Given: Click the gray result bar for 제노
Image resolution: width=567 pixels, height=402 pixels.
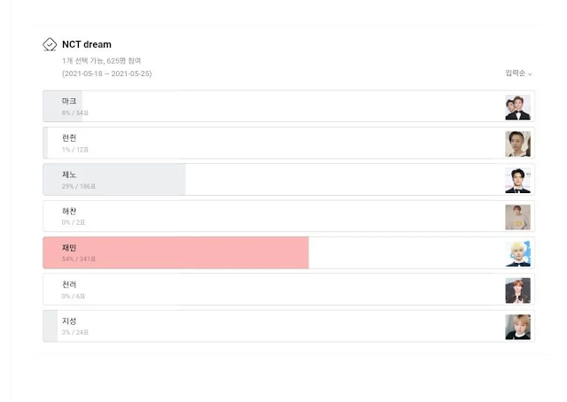Looking at the screenshot, I should click(114, 180).
